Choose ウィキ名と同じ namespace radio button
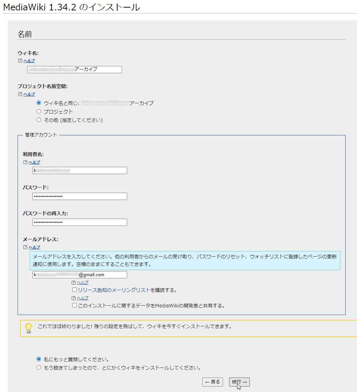 click(x=39, y=103)
